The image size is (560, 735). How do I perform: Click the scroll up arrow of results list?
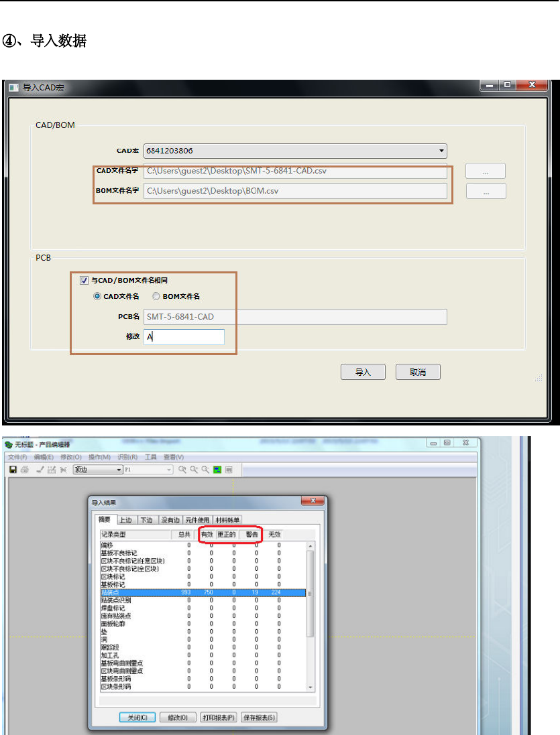click(310, 546)
